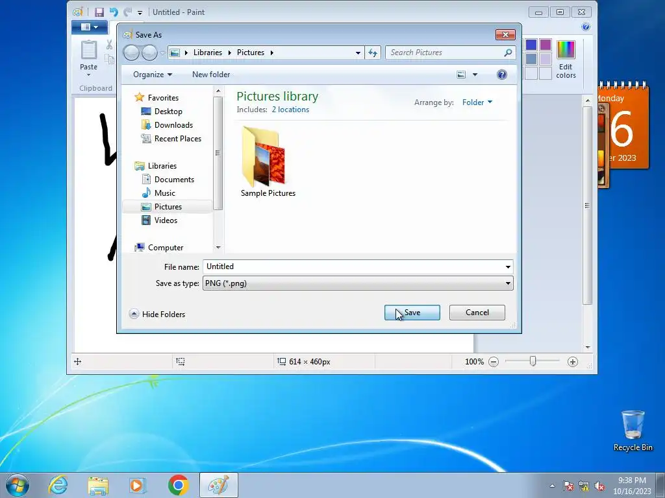Select Computer in navigation pane

click(165, 248)
